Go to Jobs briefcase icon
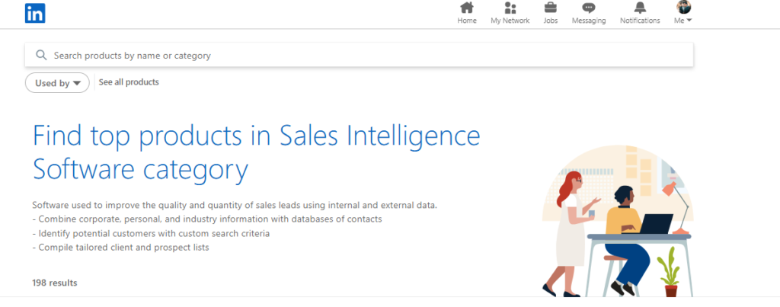Viewport: 780px width, 307px height. 550,8
